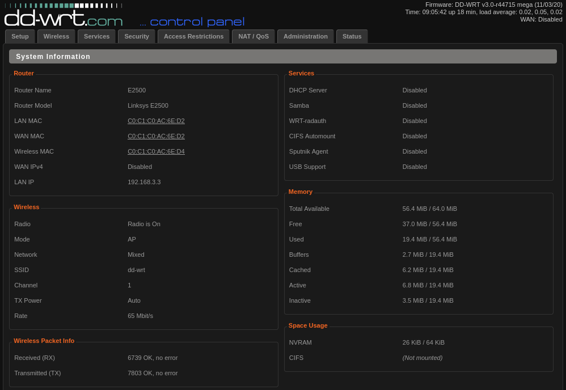Viewport: 566px width, 390px height.
Task: Click the Wireless MAC address link
Action: pyautogui.click(x=156, y=151)
